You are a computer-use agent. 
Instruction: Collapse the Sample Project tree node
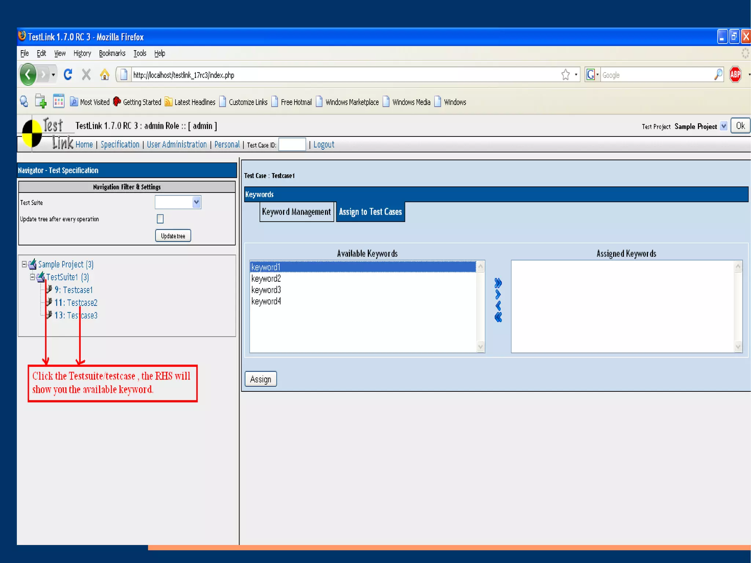(24, 264)
